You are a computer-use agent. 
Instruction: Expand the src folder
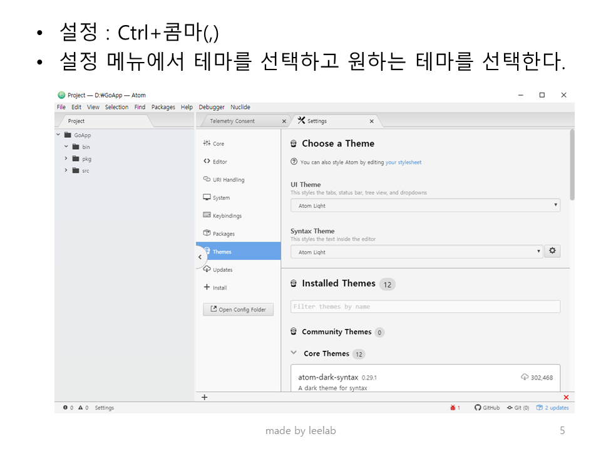tap(66, 170)
